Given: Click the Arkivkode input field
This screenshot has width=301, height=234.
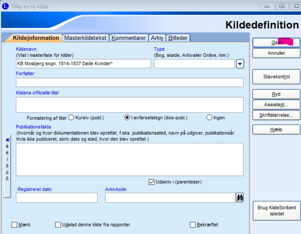Looking at the screenshot, I should click(x=170, y=198).
